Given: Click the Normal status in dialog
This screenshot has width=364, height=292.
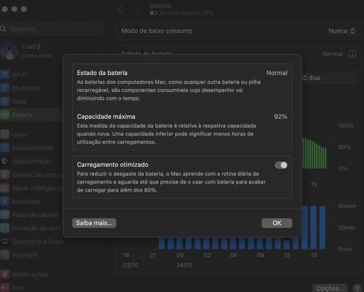Looking at the screenshot, I should [277, 73].
